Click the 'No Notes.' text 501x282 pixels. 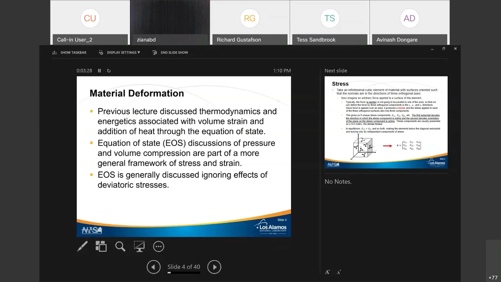[x=338, y=182]
